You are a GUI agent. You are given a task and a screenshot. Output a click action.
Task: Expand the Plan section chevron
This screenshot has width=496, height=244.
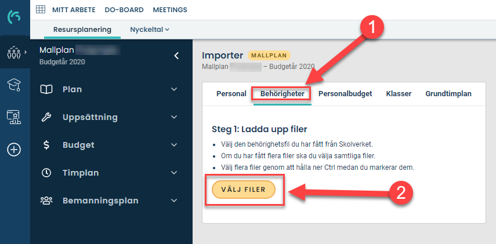[174, 89]
